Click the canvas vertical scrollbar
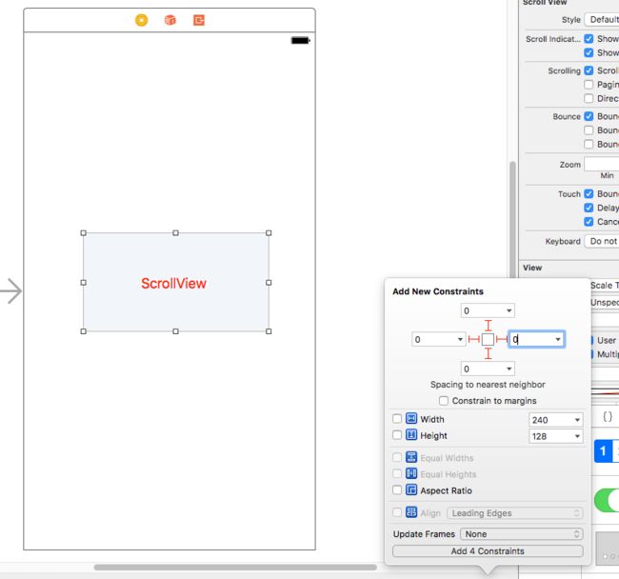Screen dimensions: 619x579 pos(512,219)
